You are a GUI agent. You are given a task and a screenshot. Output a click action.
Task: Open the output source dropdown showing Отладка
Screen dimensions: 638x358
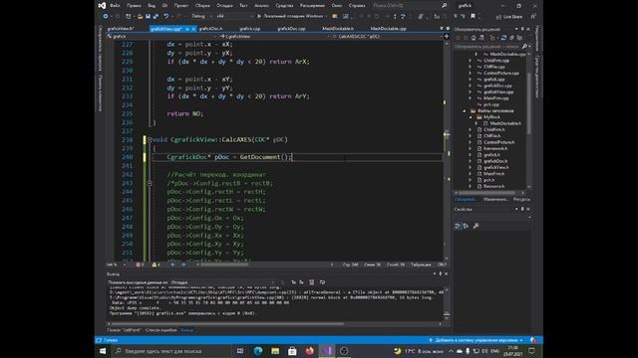click(x=222, y=282)
